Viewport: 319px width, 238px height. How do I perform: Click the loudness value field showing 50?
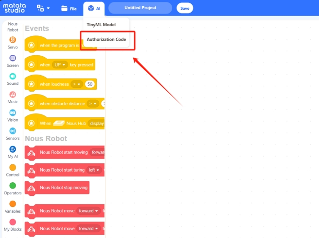pos(89,84)
